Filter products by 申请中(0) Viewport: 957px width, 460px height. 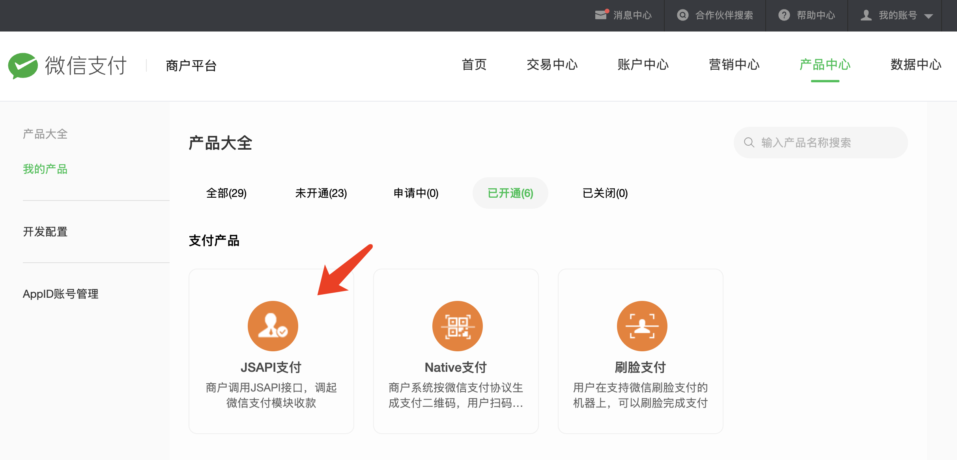pyautogui.click(x=416, y=193)
